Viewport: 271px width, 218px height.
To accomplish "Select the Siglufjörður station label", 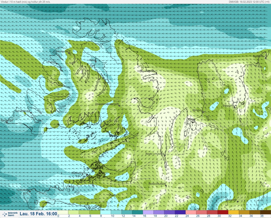I will pyautogui.click(x=259, y=56).
